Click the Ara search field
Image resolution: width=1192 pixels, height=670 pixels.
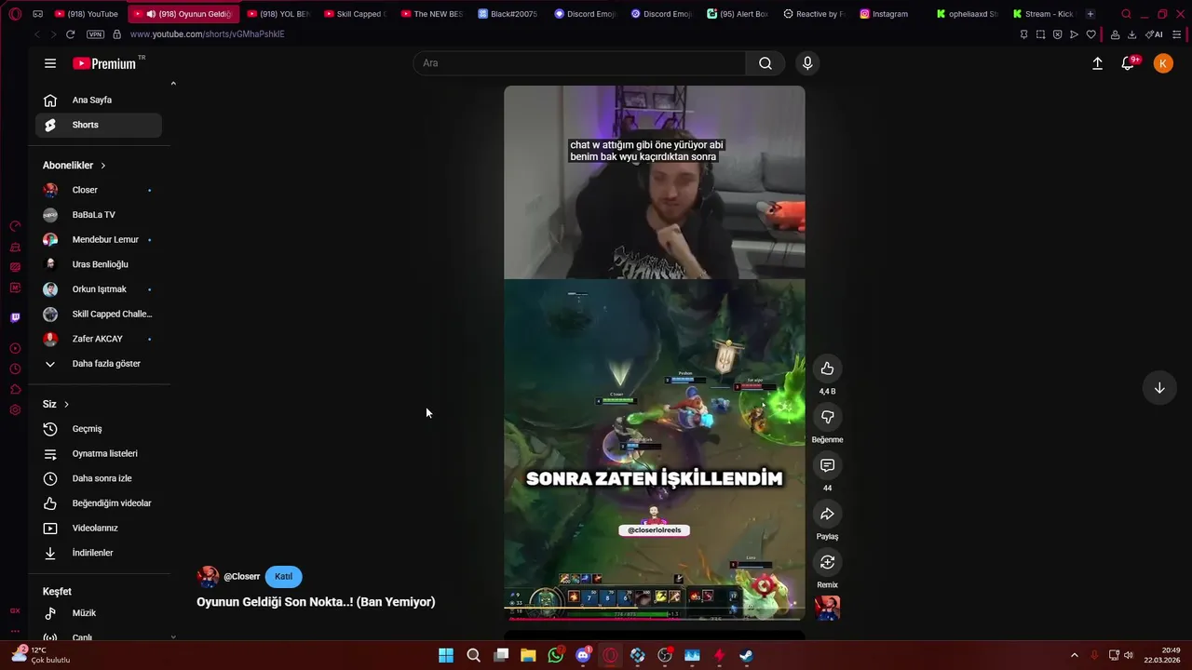click(x=579, y=63)
